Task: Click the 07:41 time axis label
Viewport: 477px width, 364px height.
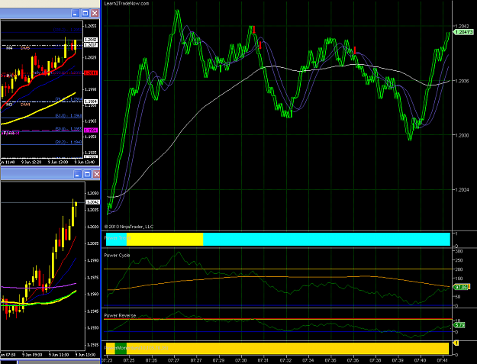Action: click(443, 361)
